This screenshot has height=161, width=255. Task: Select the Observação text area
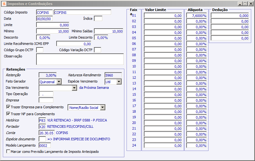[x=80, y=59]
